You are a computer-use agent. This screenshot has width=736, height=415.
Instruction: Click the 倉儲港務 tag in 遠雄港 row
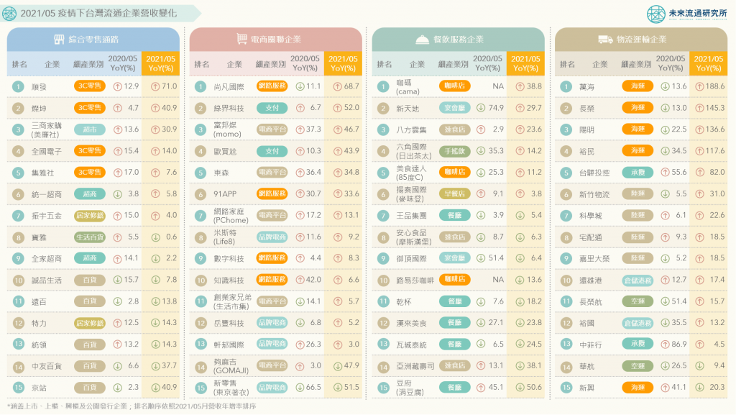[638, 281]
